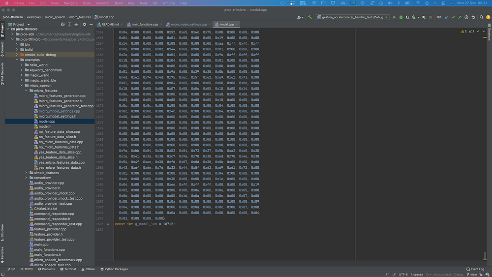Screen dimensions: 492x277
Task: Click the main Git branch widget
Action: 472,275
